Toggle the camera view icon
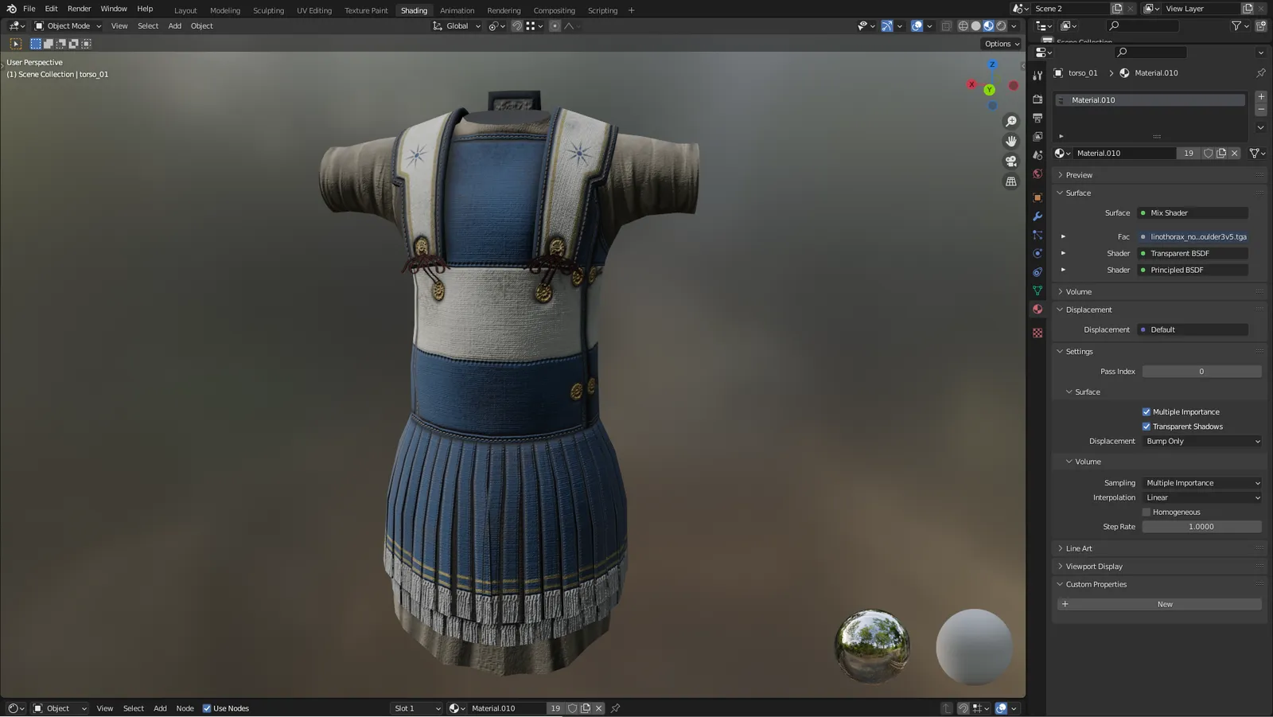This screenshot has height=717, width=1273. pos(1011,161)
